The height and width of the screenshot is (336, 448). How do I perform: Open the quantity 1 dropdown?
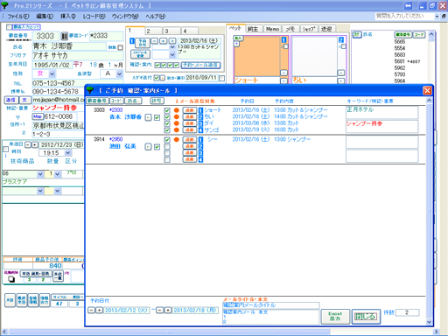pyautogui.click(x=57, y=174)
